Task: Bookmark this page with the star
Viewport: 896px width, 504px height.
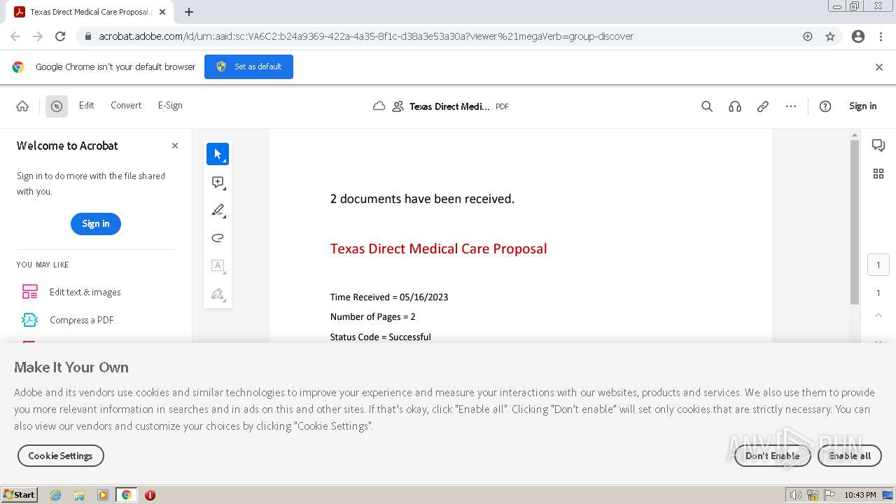Action: click(830, 36)
